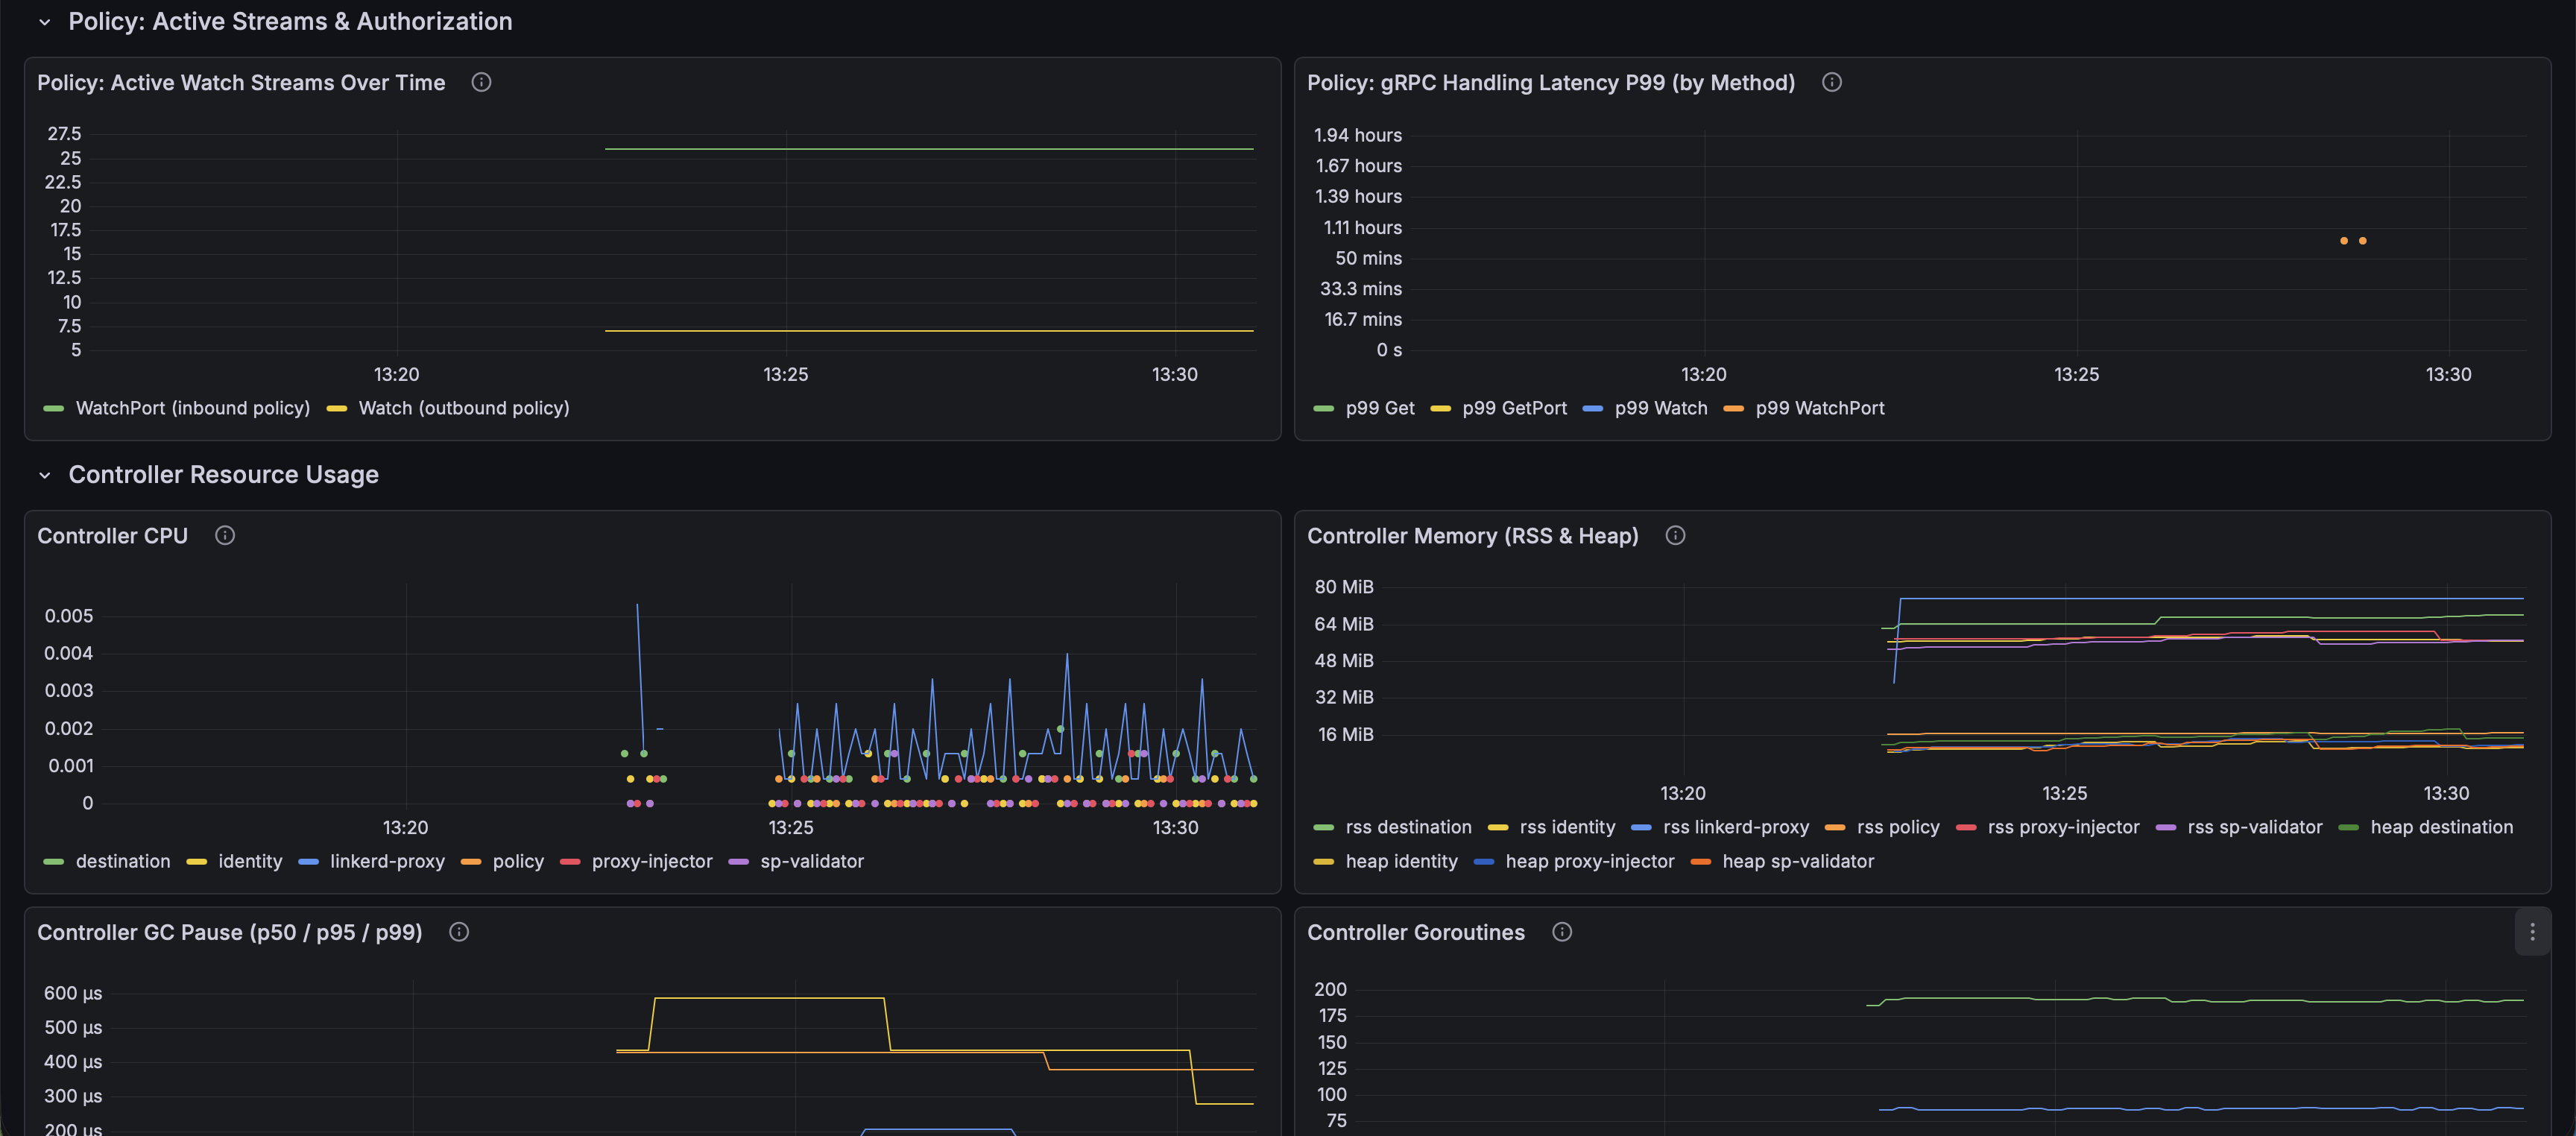Screen dimensions: 2576x1136
Task: Collapse the Controller Resource Usage row chevron
Action: tap(45, 475)
